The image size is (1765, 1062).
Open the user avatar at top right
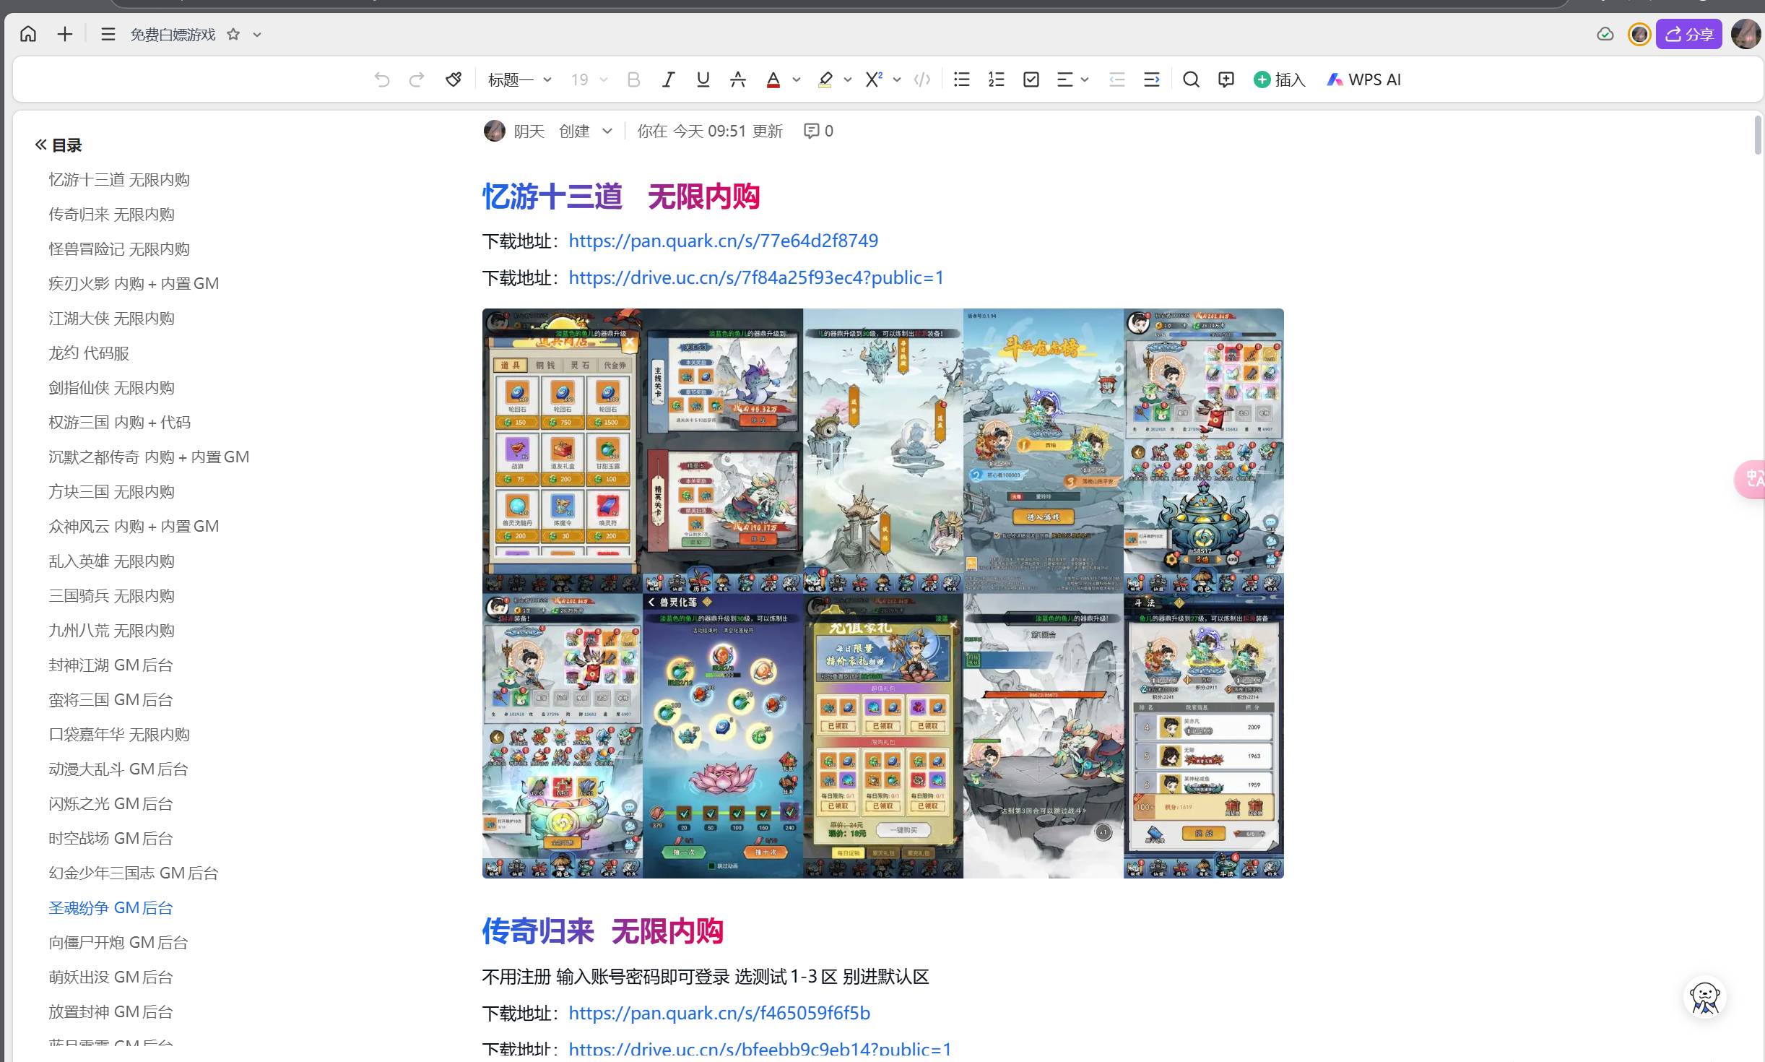click(x=1746, y=34)
